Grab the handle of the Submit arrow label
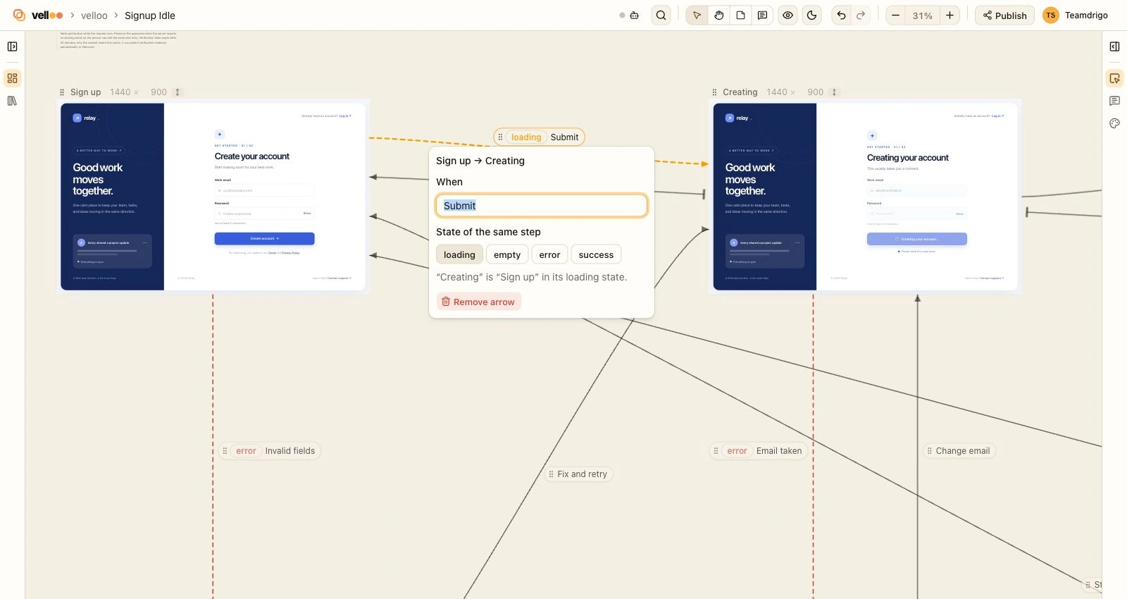1127x599 pixels. pyautogui.click(x=500, y=137)
